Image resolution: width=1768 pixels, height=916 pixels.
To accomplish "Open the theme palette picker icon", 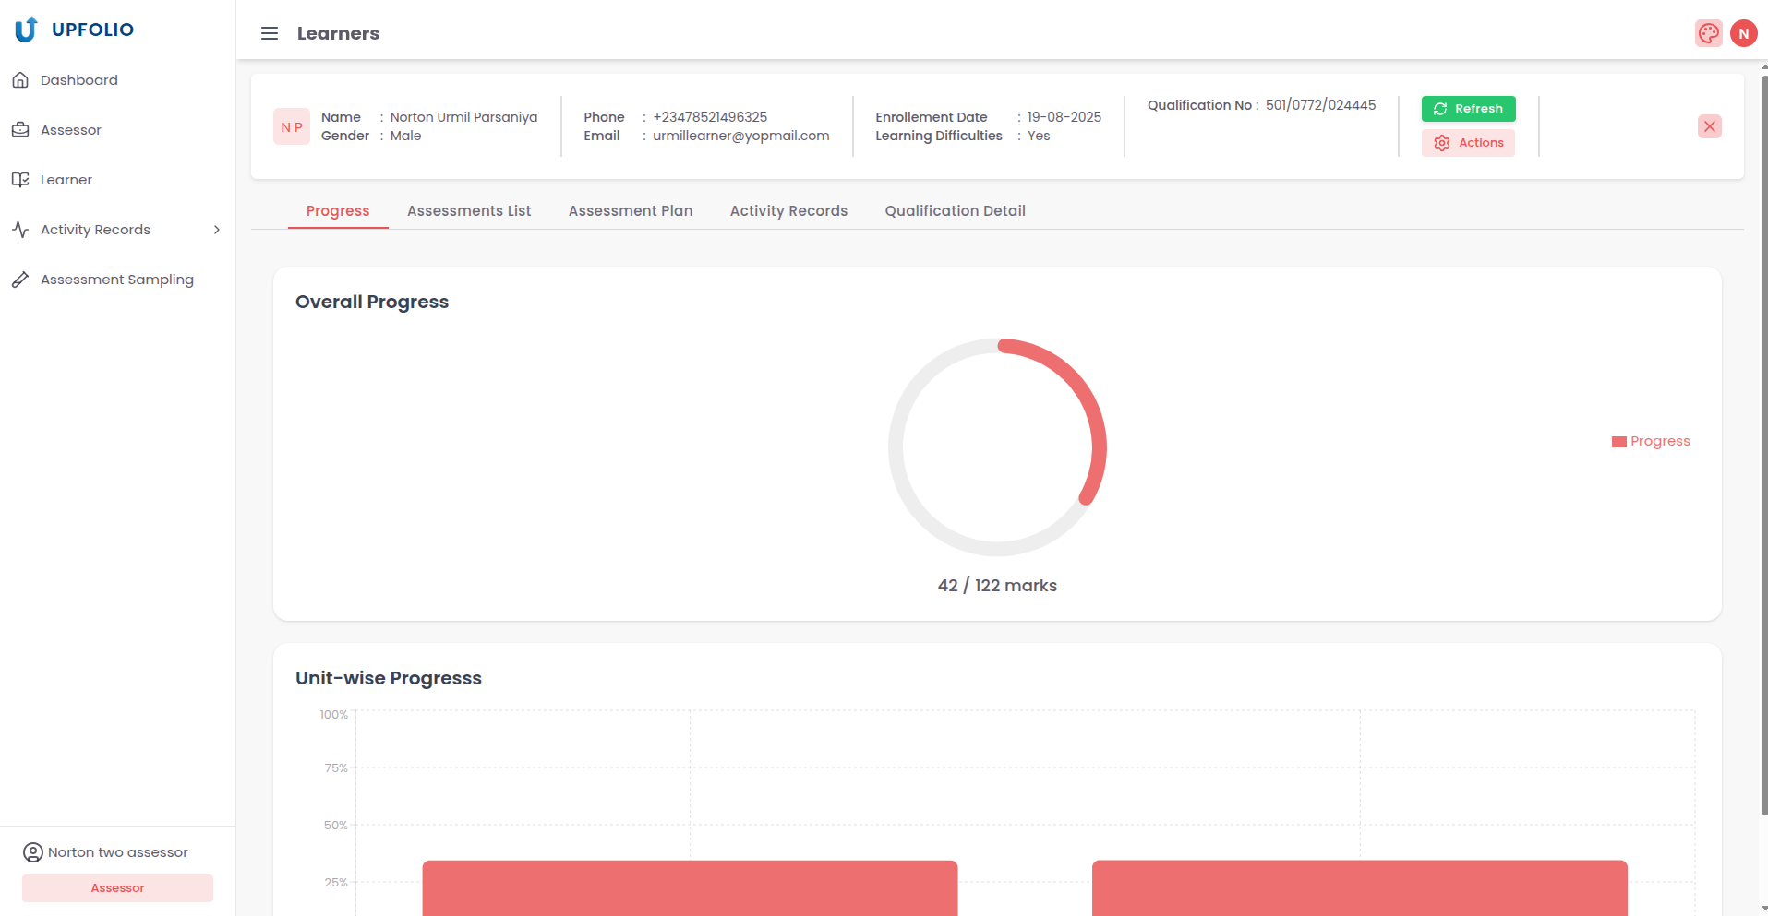I will coord(1708,32).
